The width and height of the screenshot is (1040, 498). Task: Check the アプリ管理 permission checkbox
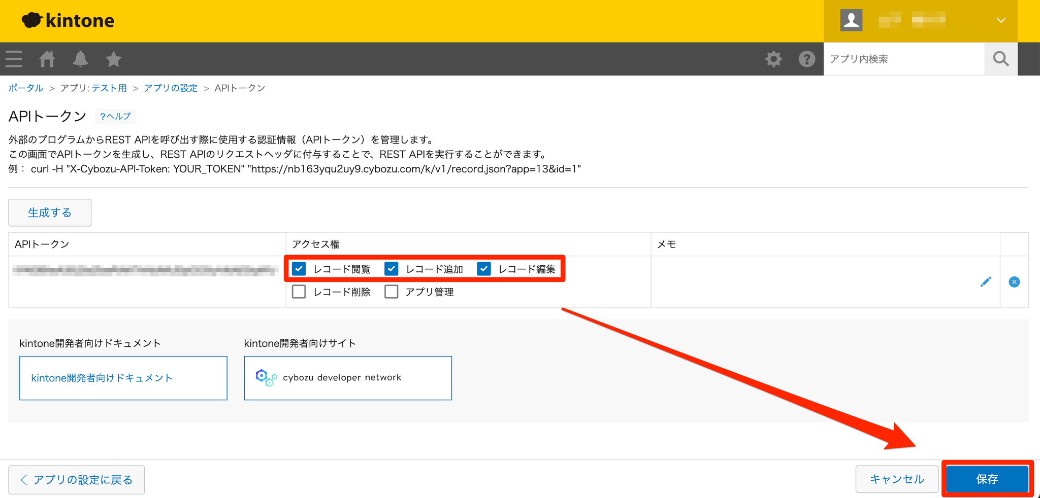point(392,292)
